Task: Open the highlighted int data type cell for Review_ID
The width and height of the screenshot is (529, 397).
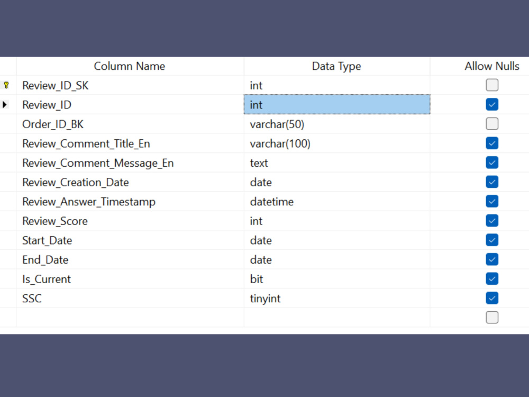Action: 337,105
